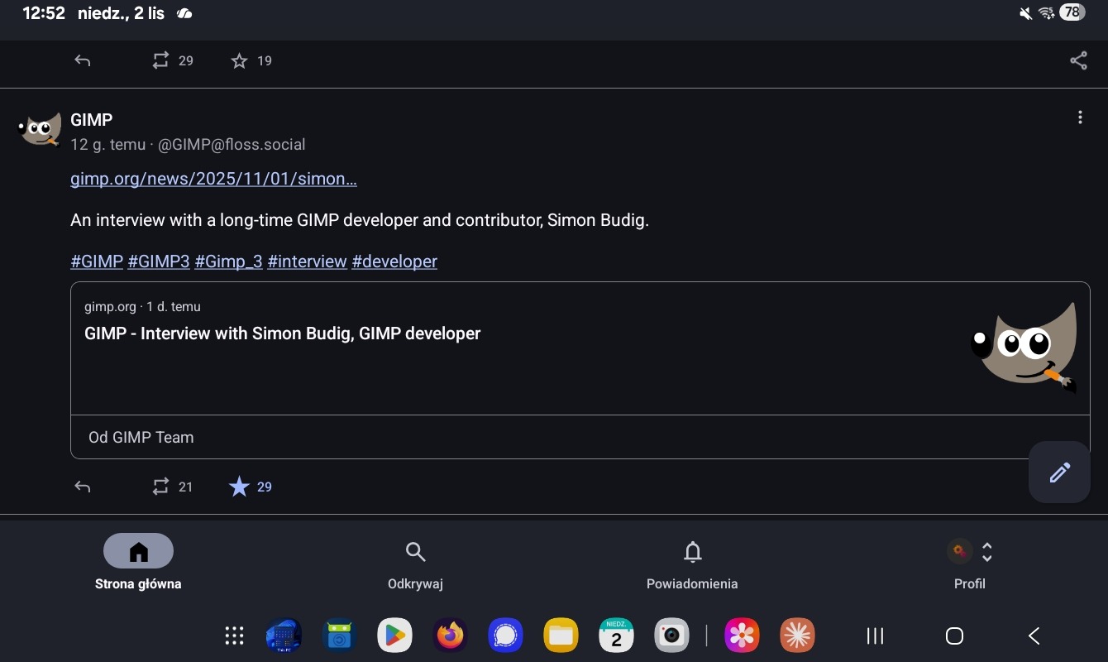This screenshot has width=1108, height=662.
Task: Unfavorite the GIMP post with 29 stars
Action: coord(239,487)
